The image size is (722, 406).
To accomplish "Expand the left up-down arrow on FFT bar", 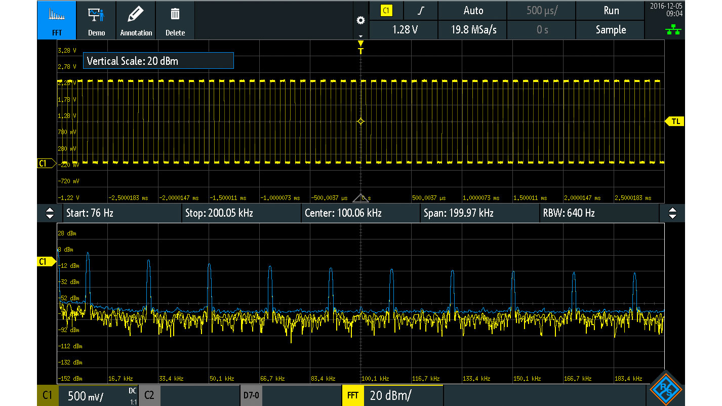I will (50, 213).
